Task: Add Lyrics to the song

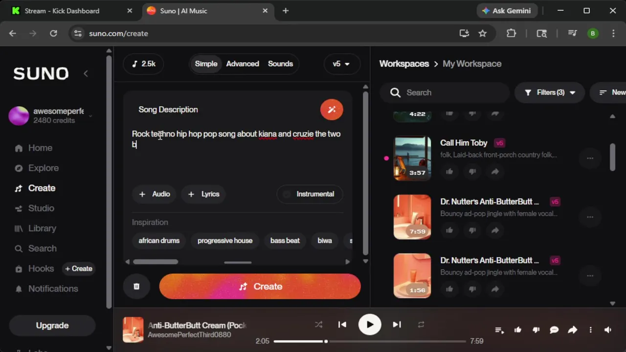Action: click(203, 194)
